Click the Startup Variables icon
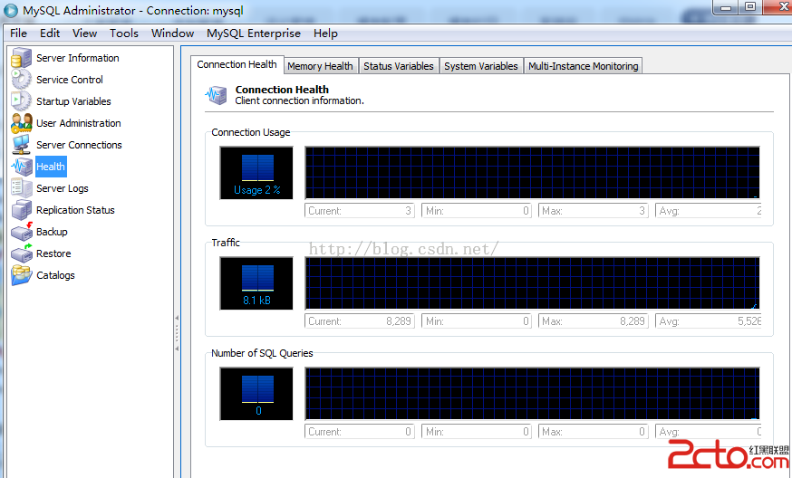792x478 pixels. [x=21, y=101]
